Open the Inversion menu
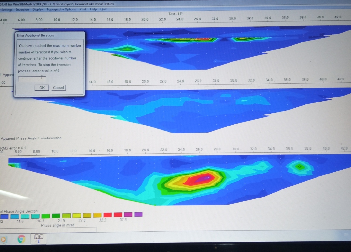 (x=22, y=9)
